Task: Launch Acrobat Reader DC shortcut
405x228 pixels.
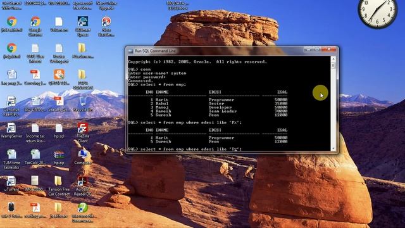Action: click(83, 186)
